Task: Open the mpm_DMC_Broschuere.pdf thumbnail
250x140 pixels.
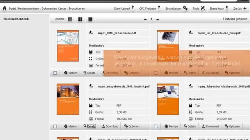Action: point(68,46)
